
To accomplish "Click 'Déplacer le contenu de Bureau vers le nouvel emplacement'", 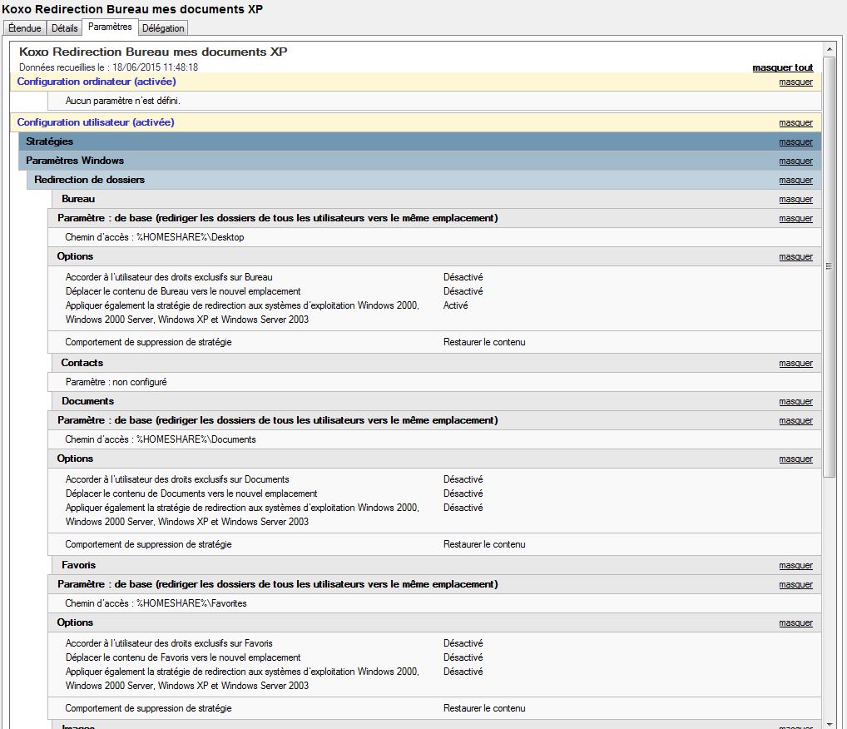I will tap(183, 291).
